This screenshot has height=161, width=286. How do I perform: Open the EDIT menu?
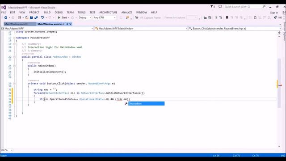13,13
